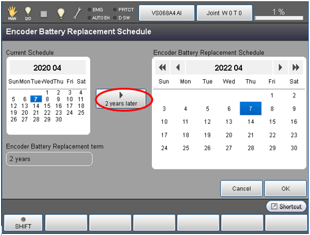Choose day 9 in 2022 04 calendar
310x235 pixels.
(294, 109)
